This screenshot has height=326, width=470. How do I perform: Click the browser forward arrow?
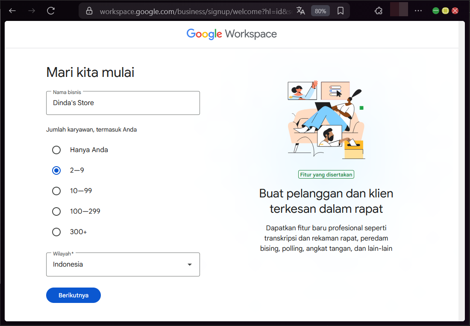pos(32,11)
